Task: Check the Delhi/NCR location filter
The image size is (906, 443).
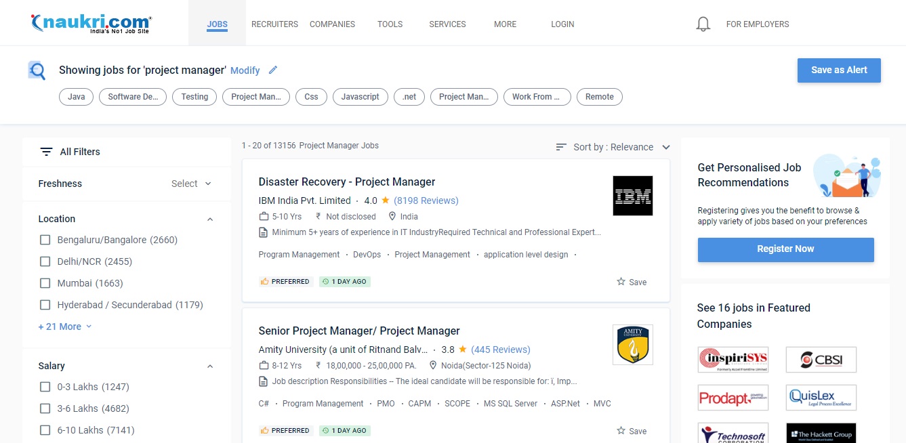Action: [x=45, y=261]
